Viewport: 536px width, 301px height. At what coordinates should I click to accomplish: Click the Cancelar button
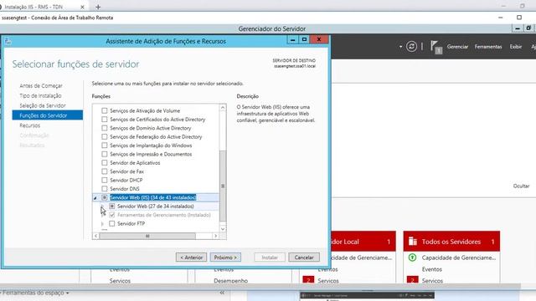(304, 258)
